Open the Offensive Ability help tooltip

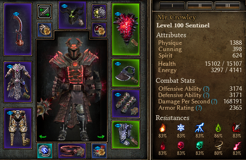206,89
